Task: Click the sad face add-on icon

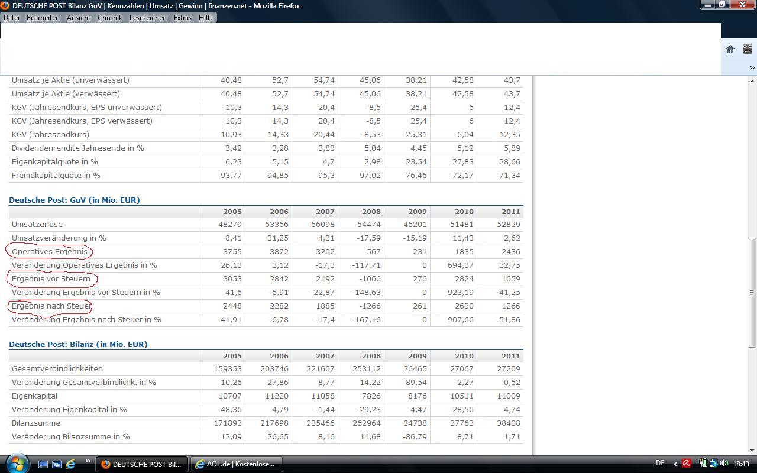Action: [x=748, y=49]
